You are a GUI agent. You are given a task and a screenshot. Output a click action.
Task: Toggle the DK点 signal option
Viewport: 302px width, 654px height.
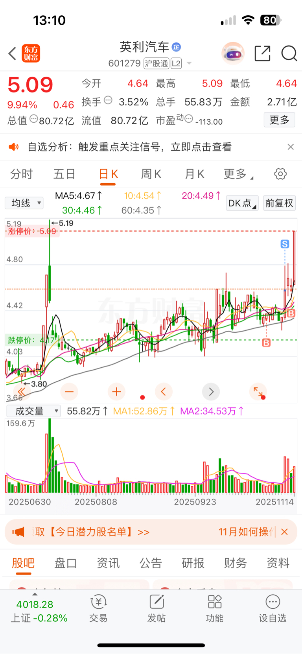click(242, 203)
